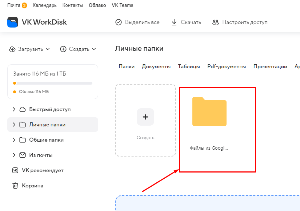Switch to the Documents filter tab
This screenshot has width=300, height=211.
(156, 66)
